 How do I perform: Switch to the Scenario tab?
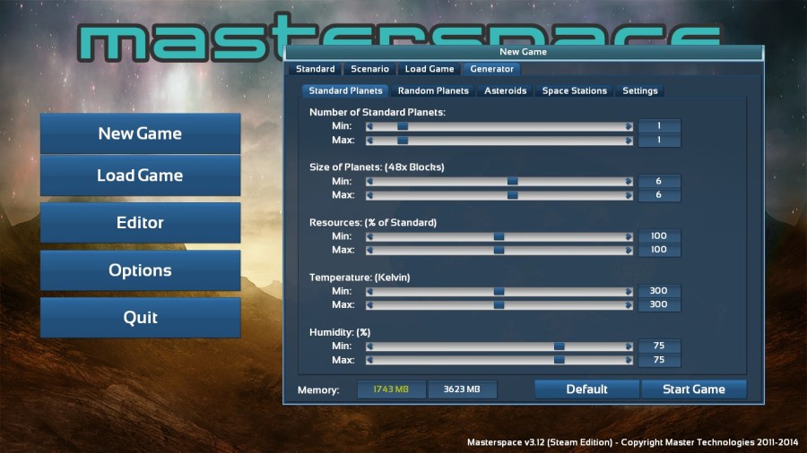click(x=369, y=69)
